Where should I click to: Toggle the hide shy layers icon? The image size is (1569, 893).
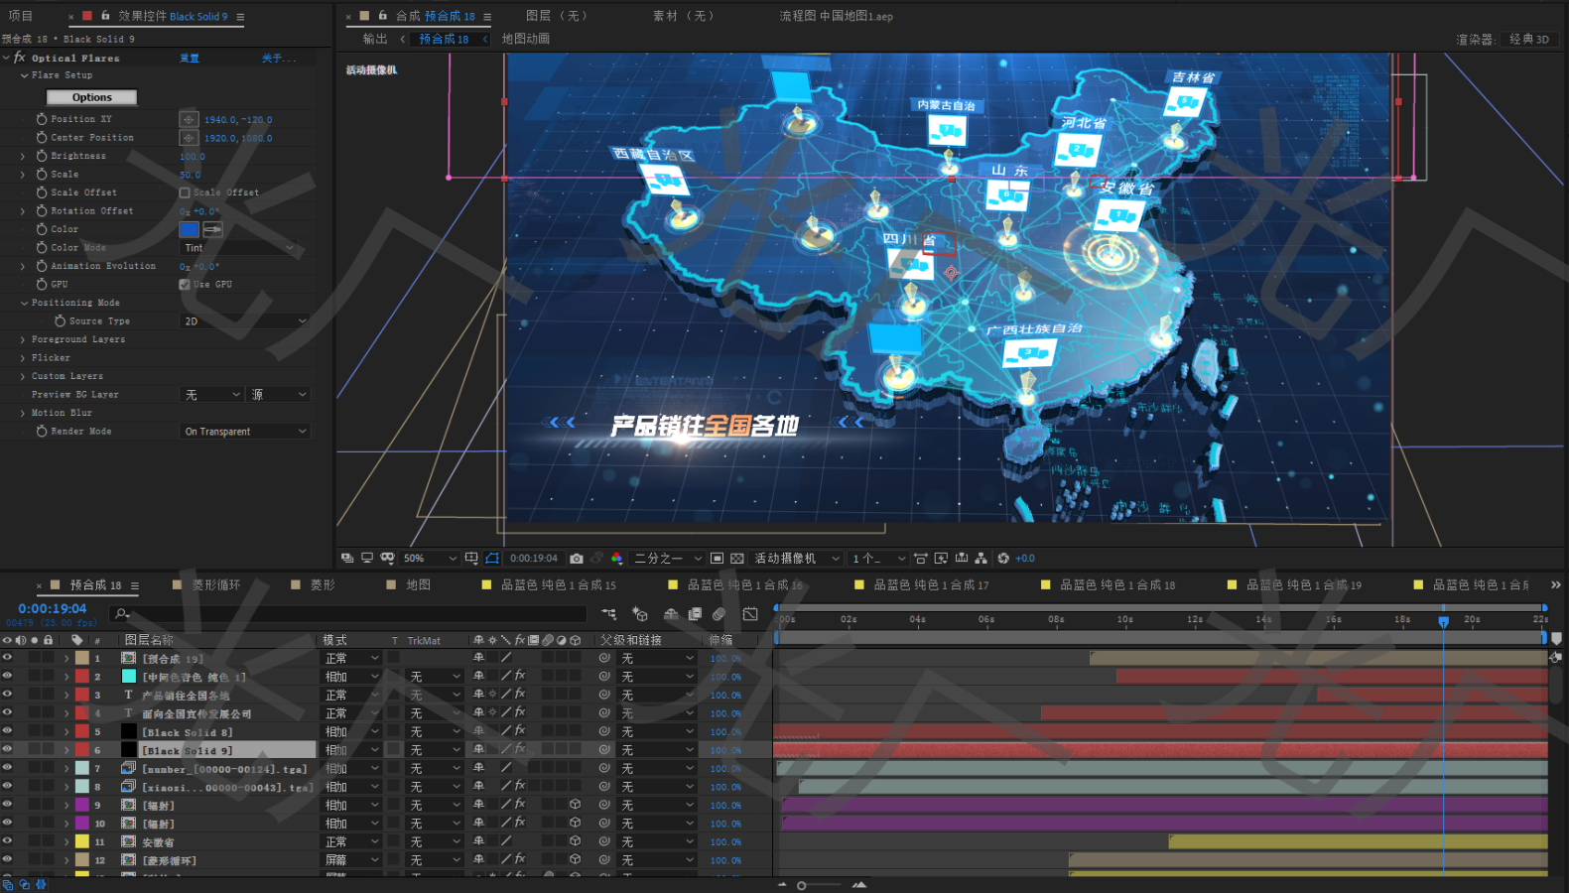tap(671, 614)
